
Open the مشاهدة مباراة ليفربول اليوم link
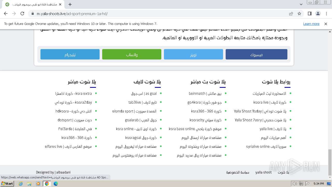tap(136, 146)
